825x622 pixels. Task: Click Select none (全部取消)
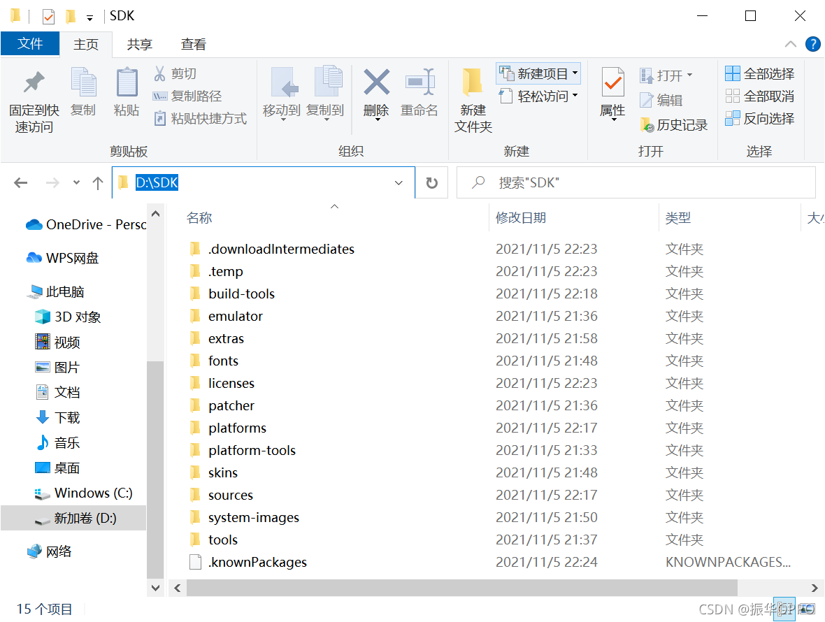(760, 96)
